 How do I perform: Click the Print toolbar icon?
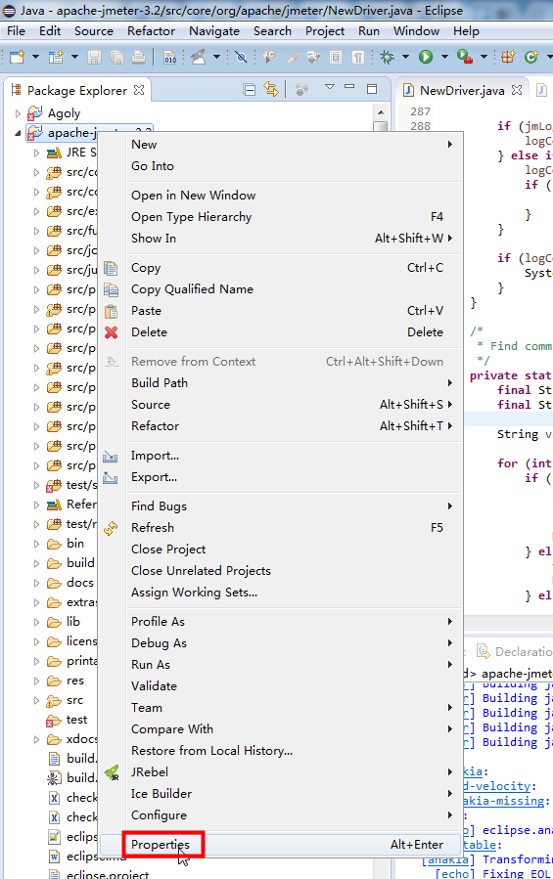point(138,57)
